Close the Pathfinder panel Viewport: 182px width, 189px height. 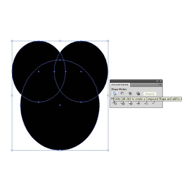click(x=161, y=81)
